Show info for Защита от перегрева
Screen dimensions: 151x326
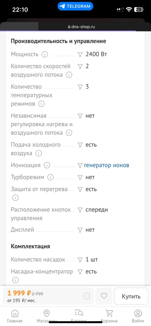(x=15, y=198)
